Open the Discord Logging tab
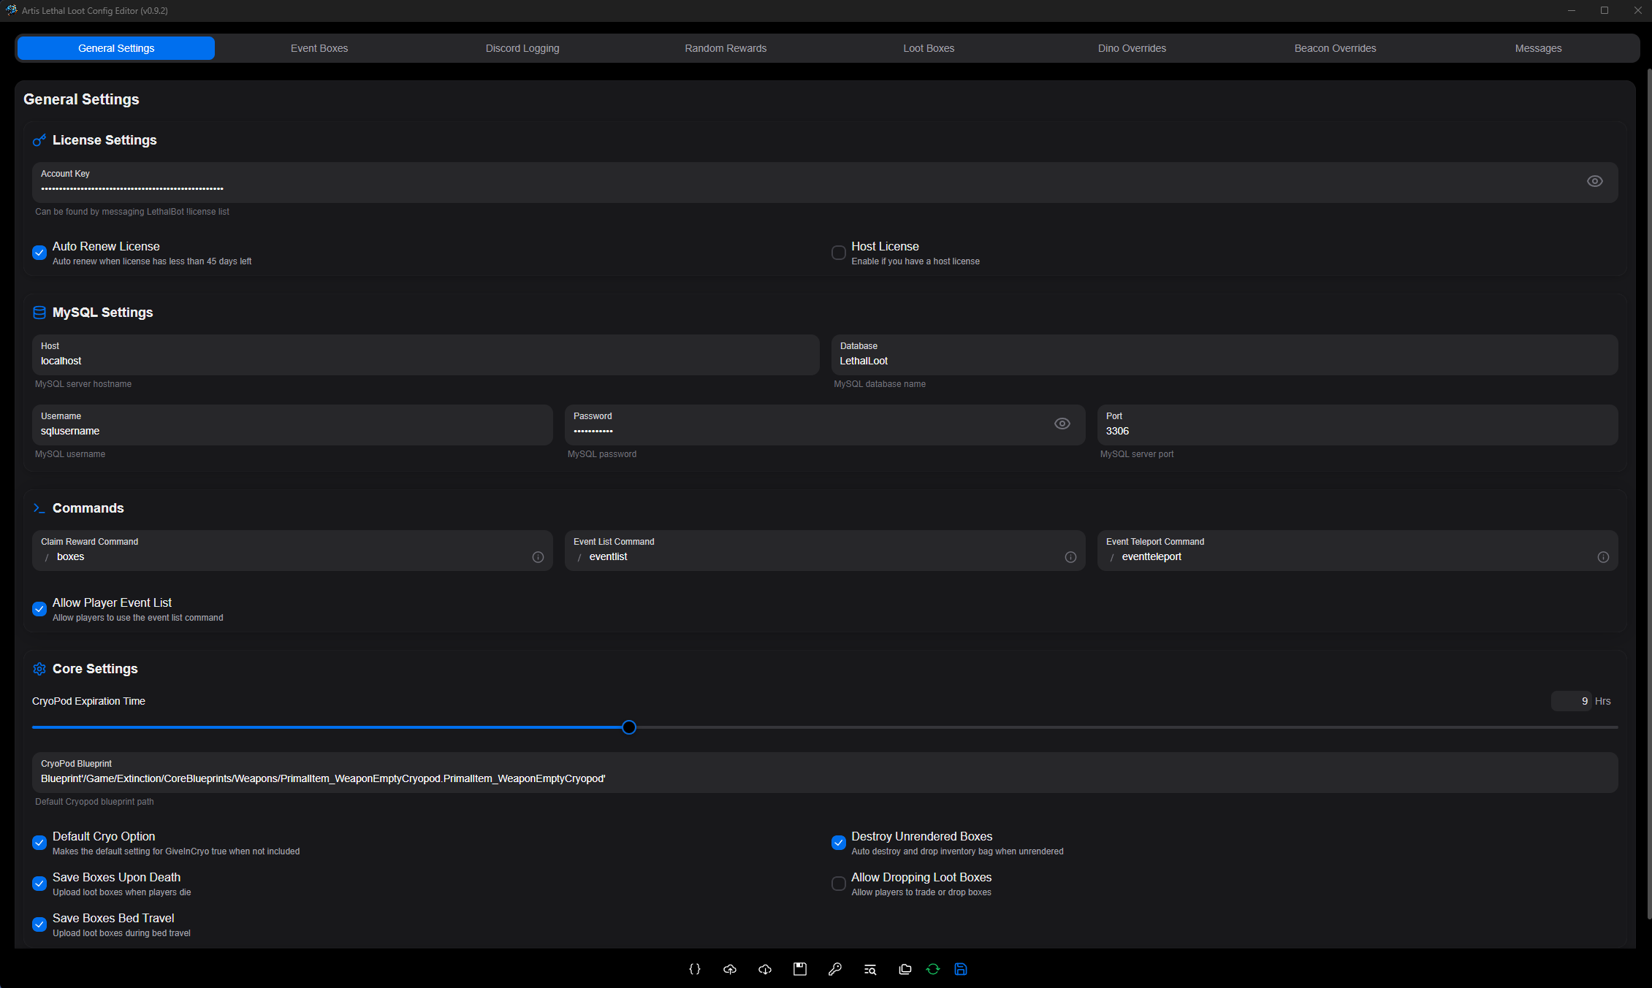This screenshot has width=1652, height=988. point(522,48)
